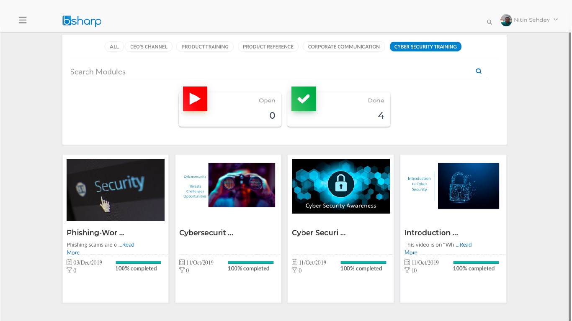Screen dimensions: 572x321
Task: Click the calendar icon on Cyber Securi card
Action: [295, 262]
